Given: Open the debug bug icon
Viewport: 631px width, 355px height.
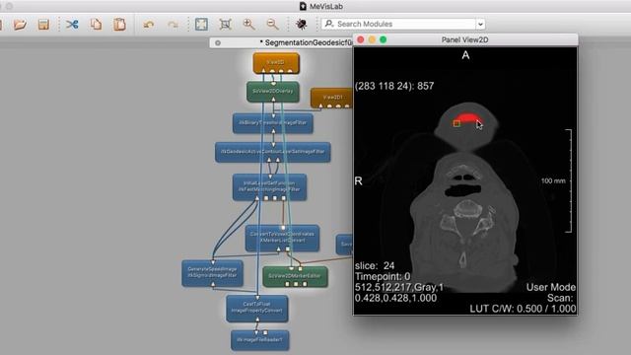Looking at the screenshot, I should tap(301, 24).
